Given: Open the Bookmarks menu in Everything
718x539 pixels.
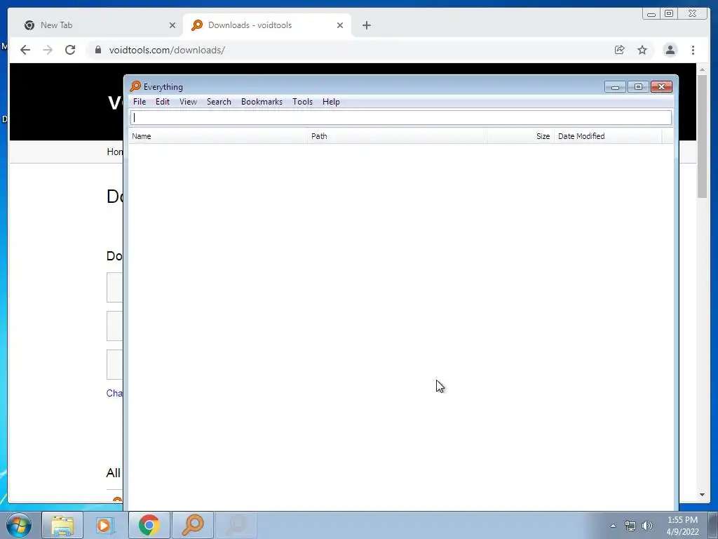Looking at the screenshot, I should (262, 102).
